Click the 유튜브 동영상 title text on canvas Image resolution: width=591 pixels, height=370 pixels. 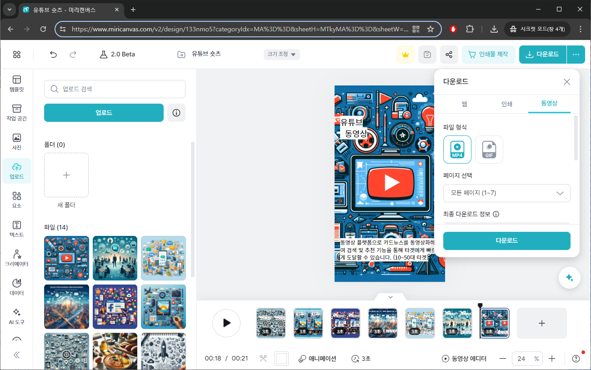pyautogui.click(x=353, y=128)
